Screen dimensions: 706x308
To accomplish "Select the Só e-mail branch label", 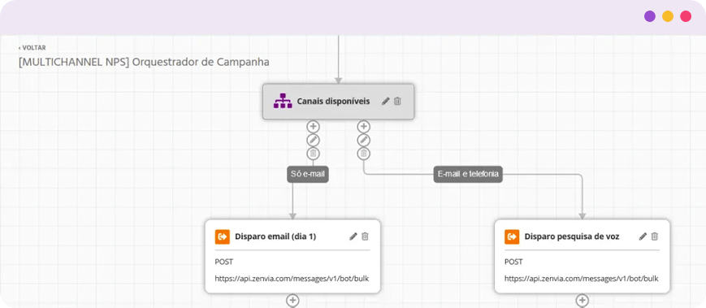I will [308, 174].
